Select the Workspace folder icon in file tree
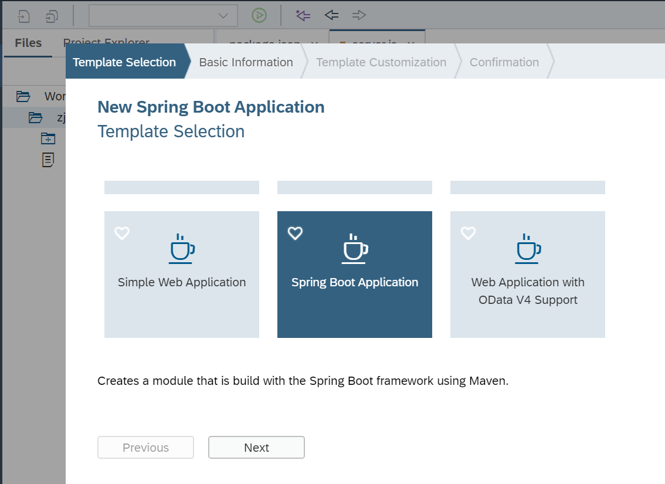 pos(23,97)
